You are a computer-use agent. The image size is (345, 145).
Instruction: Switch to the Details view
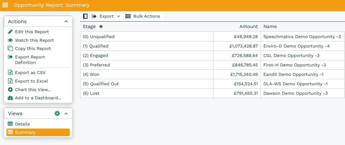coord(22,124)
